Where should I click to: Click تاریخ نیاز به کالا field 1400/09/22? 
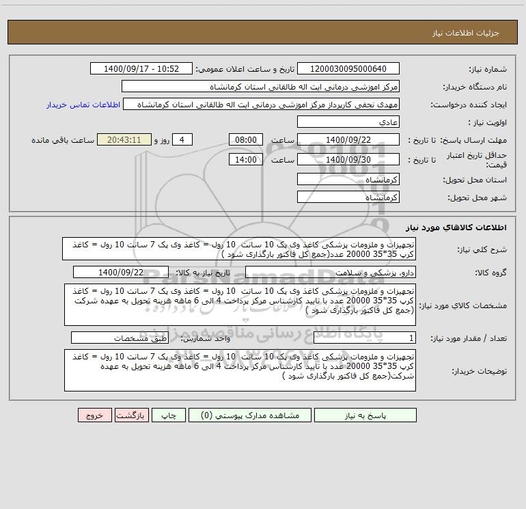(121, 272)
